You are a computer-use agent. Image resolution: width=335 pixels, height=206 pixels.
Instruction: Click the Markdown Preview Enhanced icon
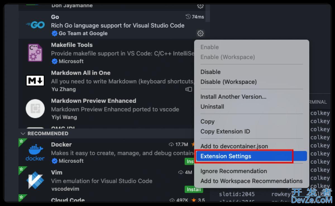pos(35,109)
